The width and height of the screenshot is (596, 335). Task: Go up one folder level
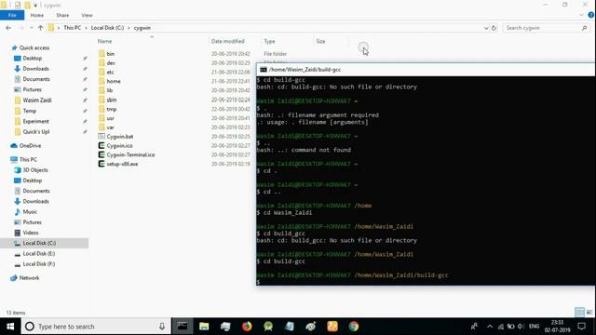tap(40, 28)
